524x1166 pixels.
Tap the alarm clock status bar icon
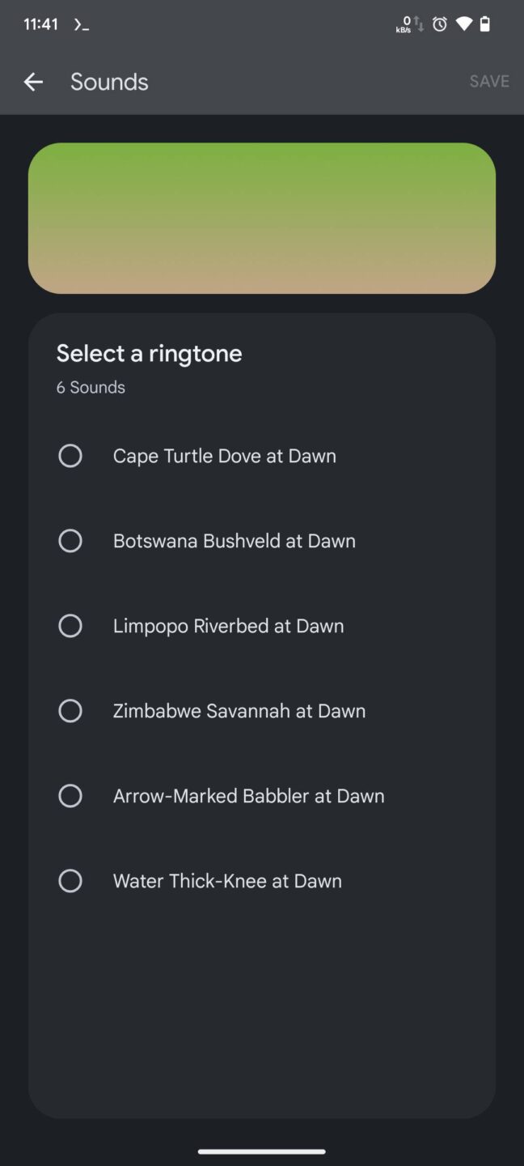(439, 24)
